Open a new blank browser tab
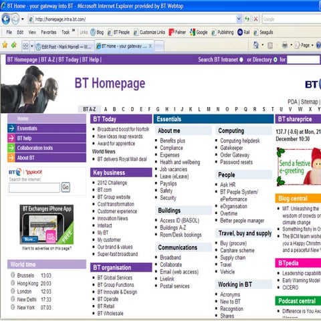Screen dimensions: 321x321 159,46
